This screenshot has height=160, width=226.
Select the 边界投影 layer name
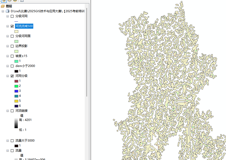[21, 46]
